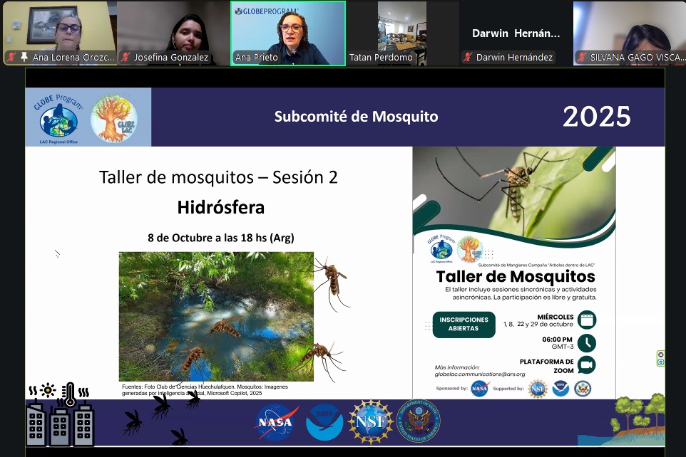This screenshot has height=457, width=686.
Task: Click the camera icon beside Plataforma de Zoom
Action: [586, 364]
